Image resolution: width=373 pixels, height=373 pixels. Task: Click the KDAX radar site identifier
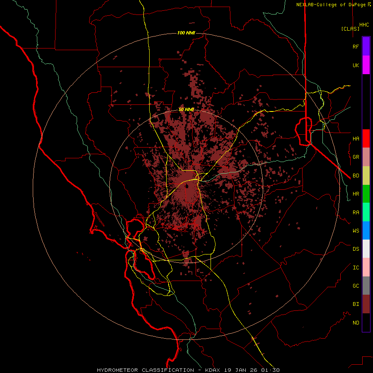[x=213, y=370]
